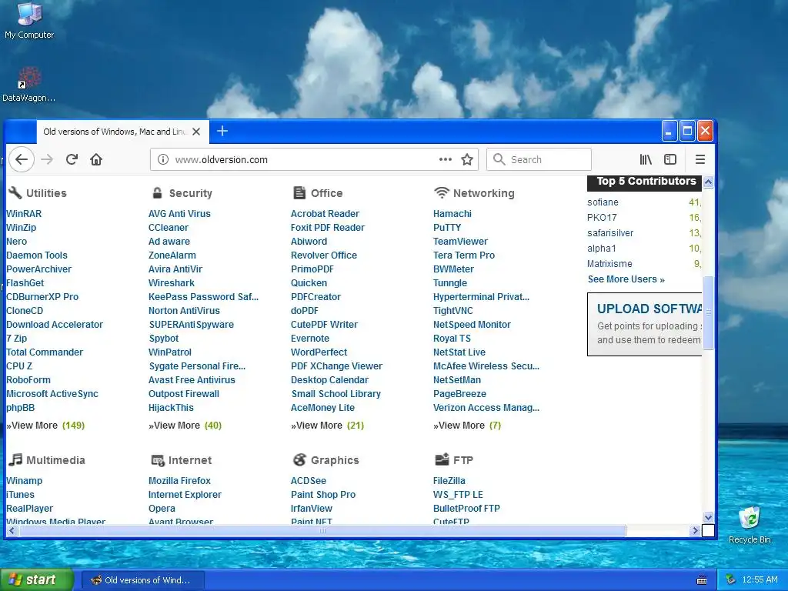Viewport: 788px width, 591px height.
Task: Open the Library bookmarks icon
Action: (x=646, y=159)
